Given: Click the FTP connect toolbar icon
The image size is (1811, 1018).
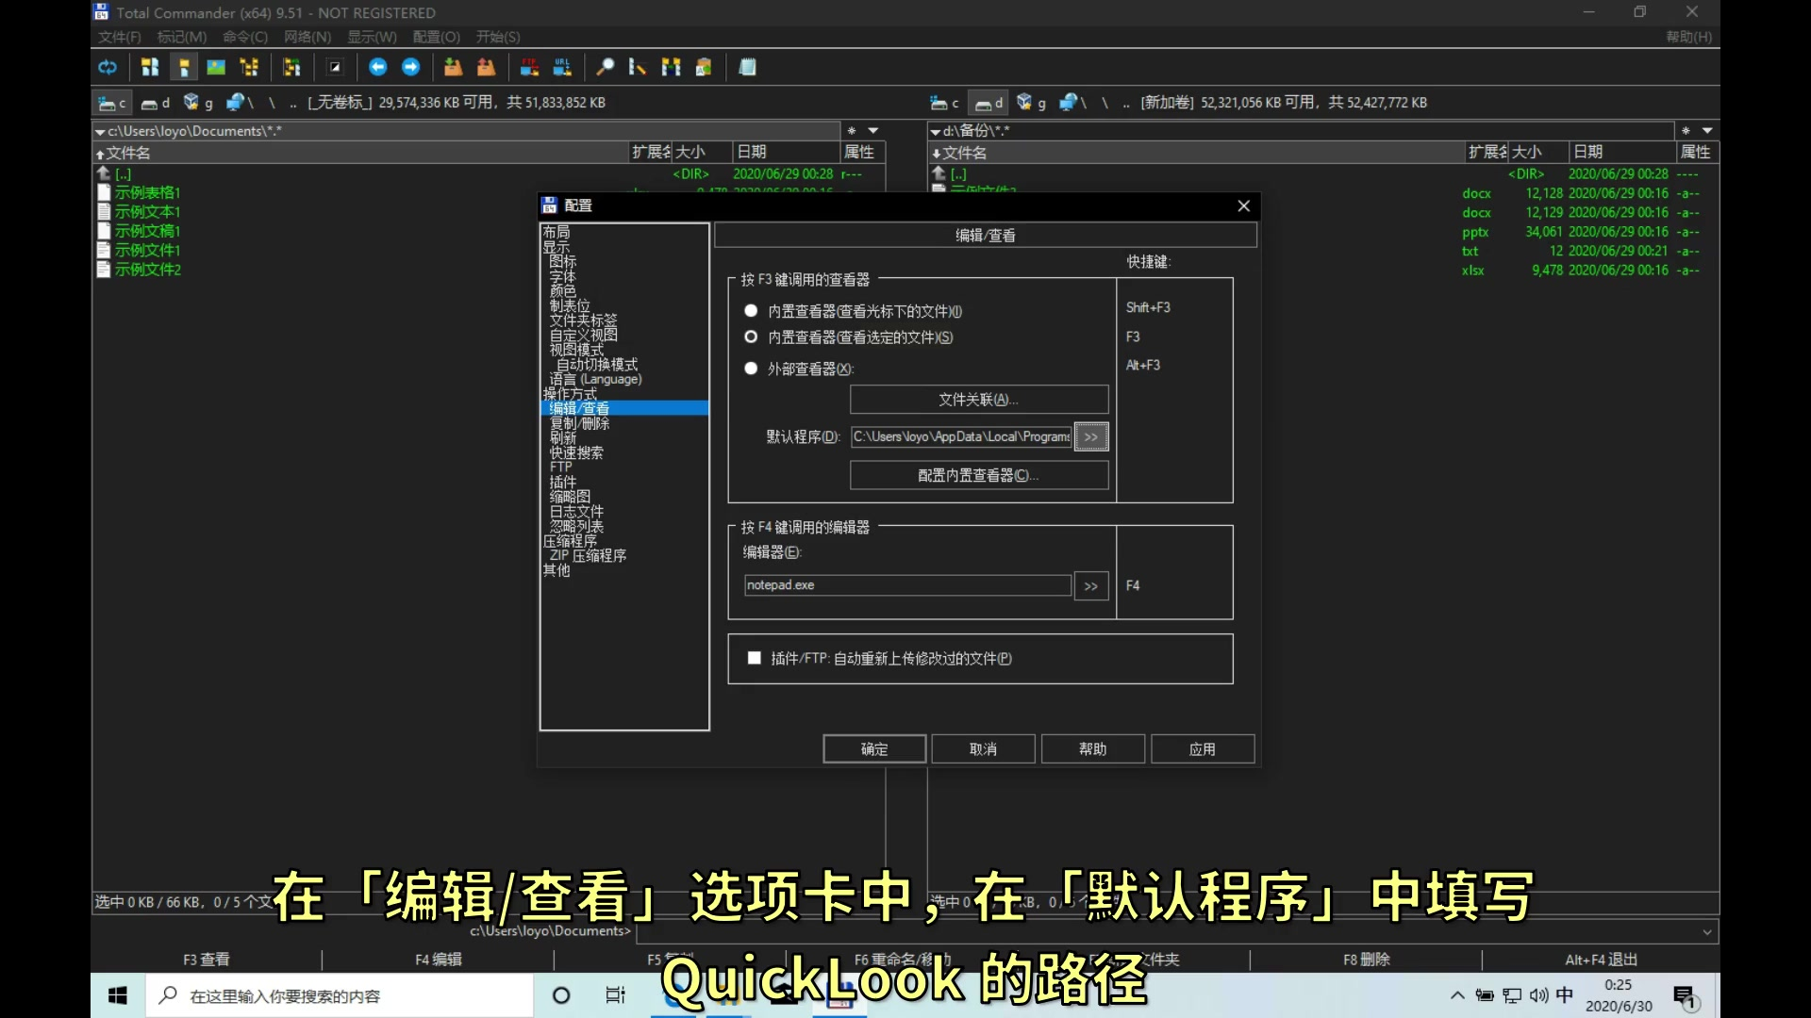Looking at the screenshot, I should tap(529, 67).
